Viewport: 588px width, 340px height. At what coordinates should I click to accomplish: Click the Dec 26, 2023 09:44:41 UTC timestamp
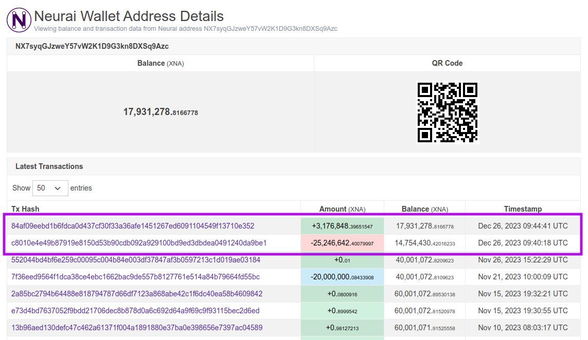(523, 225)
